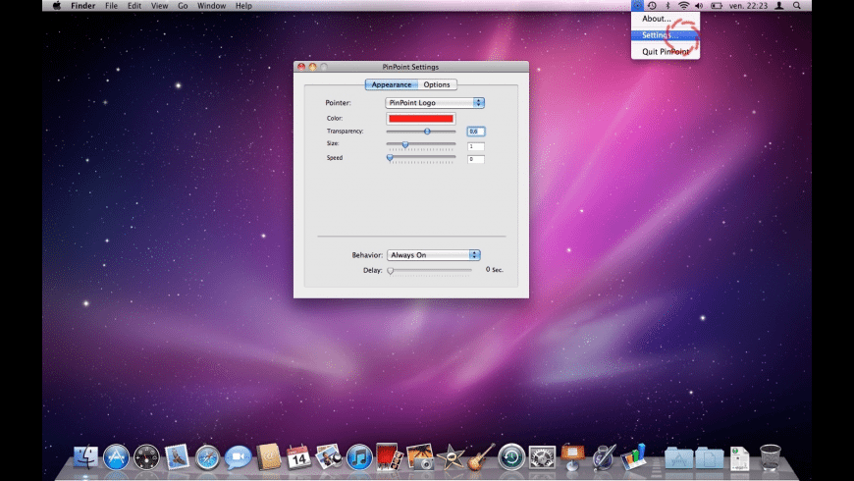Click the menu bar clock ven. 22:23
The width and height of the screenshot is (854, 481).
point(748,6)
